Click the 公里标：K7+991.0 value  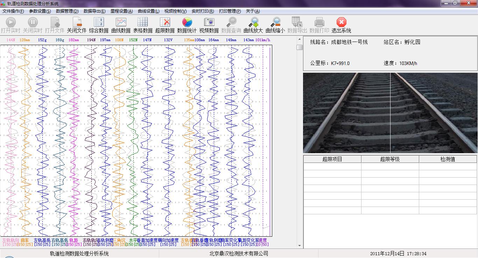(x=330, y=63)
